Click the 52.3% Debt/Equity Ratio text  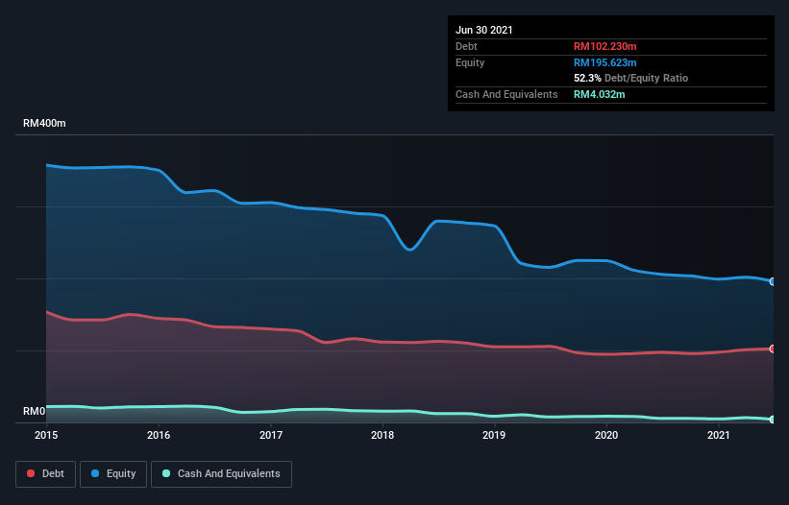[x=631, y=78]
